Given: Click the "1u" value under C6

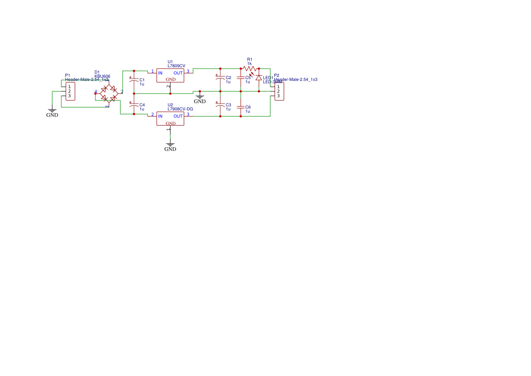Looking at the screenshot, I should tap(248, 111).
